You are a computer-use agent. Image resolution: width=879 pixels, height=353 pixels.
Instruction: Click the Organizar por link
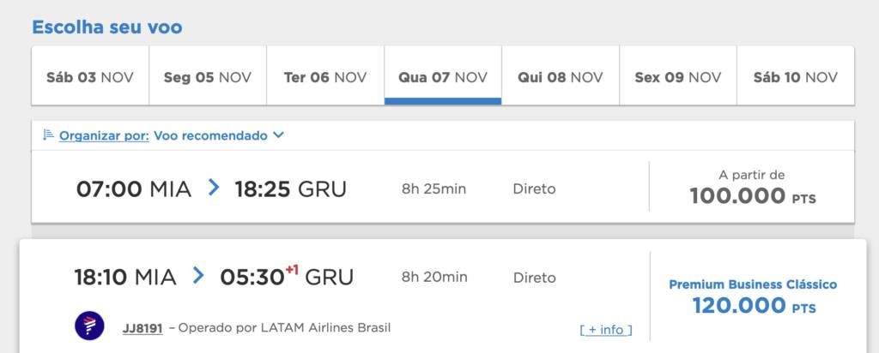[104, 135]
